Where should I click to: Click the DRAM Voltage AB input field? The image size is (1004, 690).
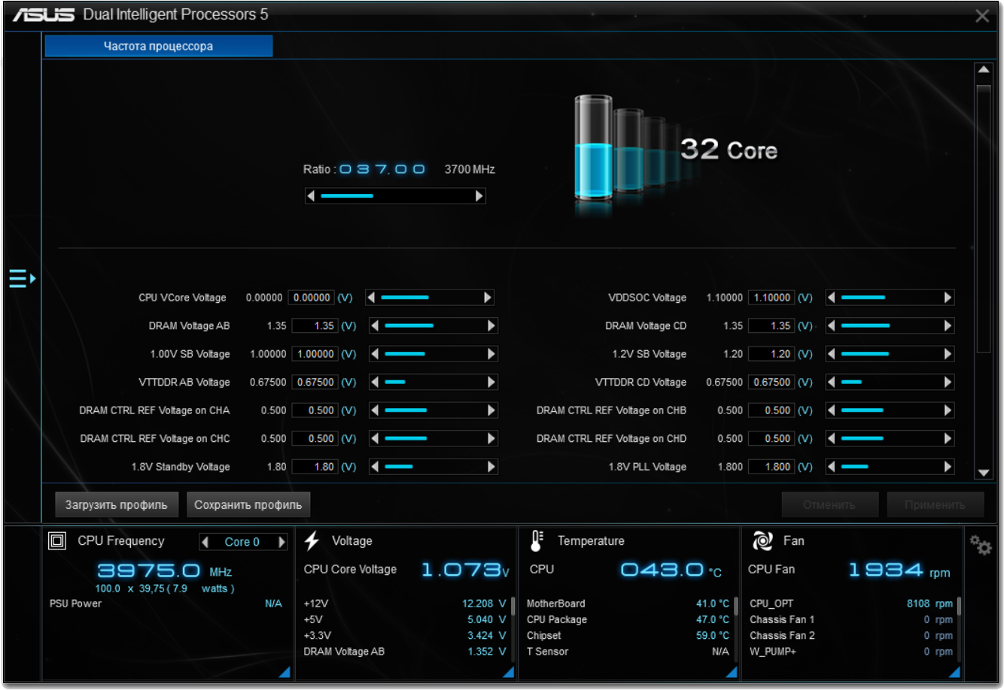(x=314, y=326)
